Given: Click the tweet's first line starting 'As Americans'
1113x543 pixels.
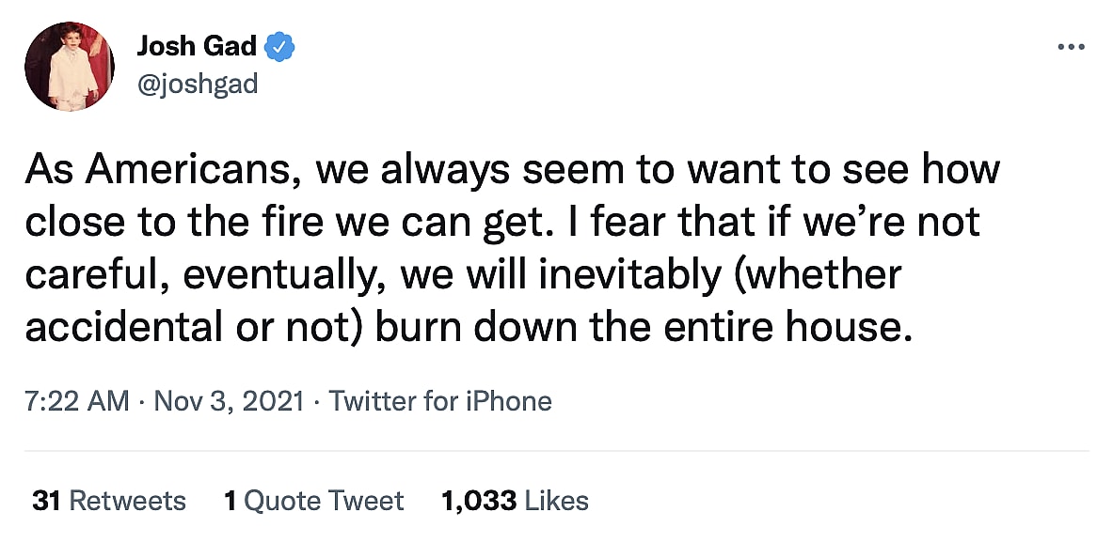Looking at the screenshot, I should point(512,170).
